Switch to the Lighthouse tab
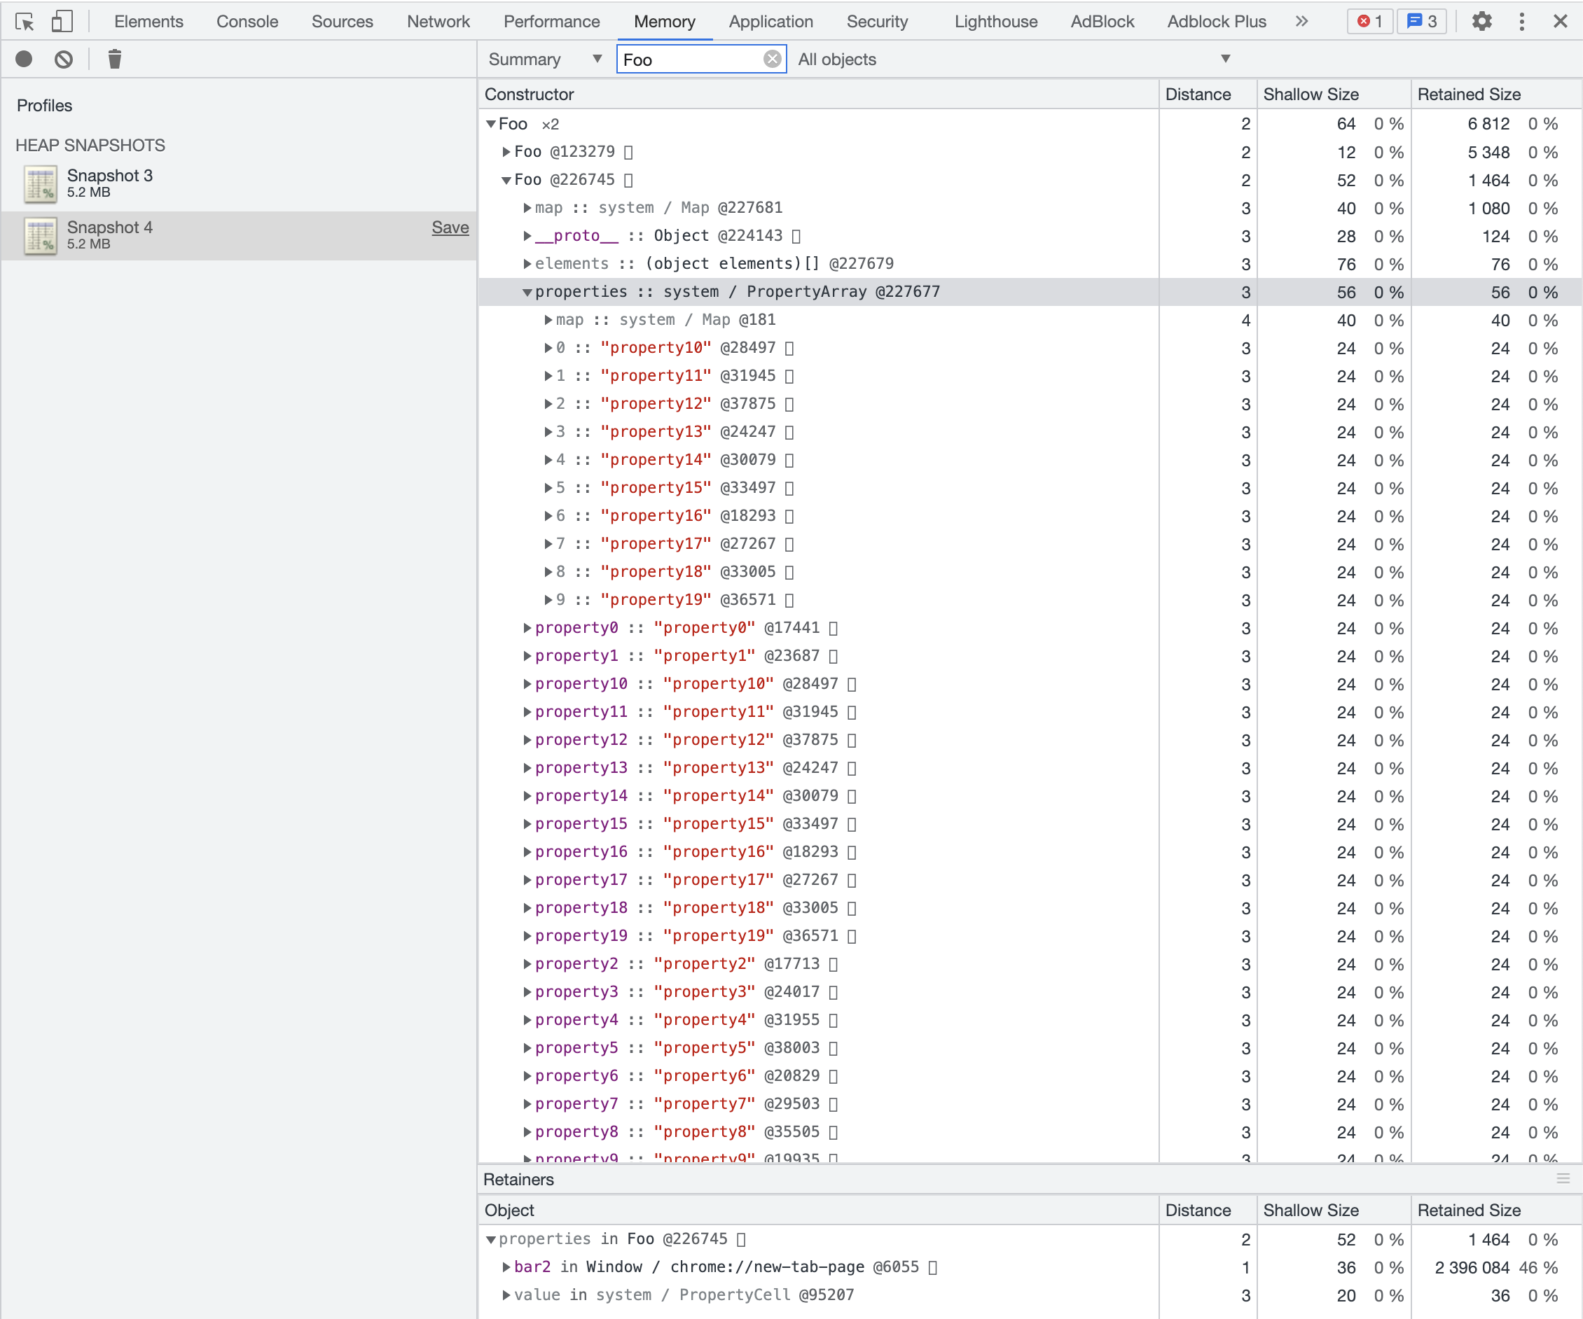This screenshot has width=1583, height=1319. 995,21
